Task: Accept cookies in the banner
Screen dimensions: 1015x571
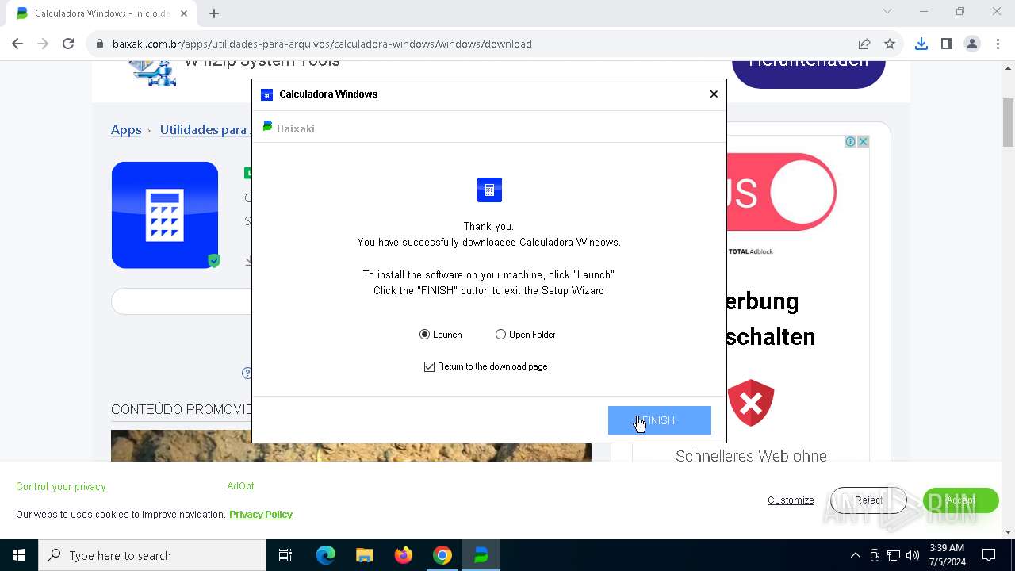Action: pos(960,500)
